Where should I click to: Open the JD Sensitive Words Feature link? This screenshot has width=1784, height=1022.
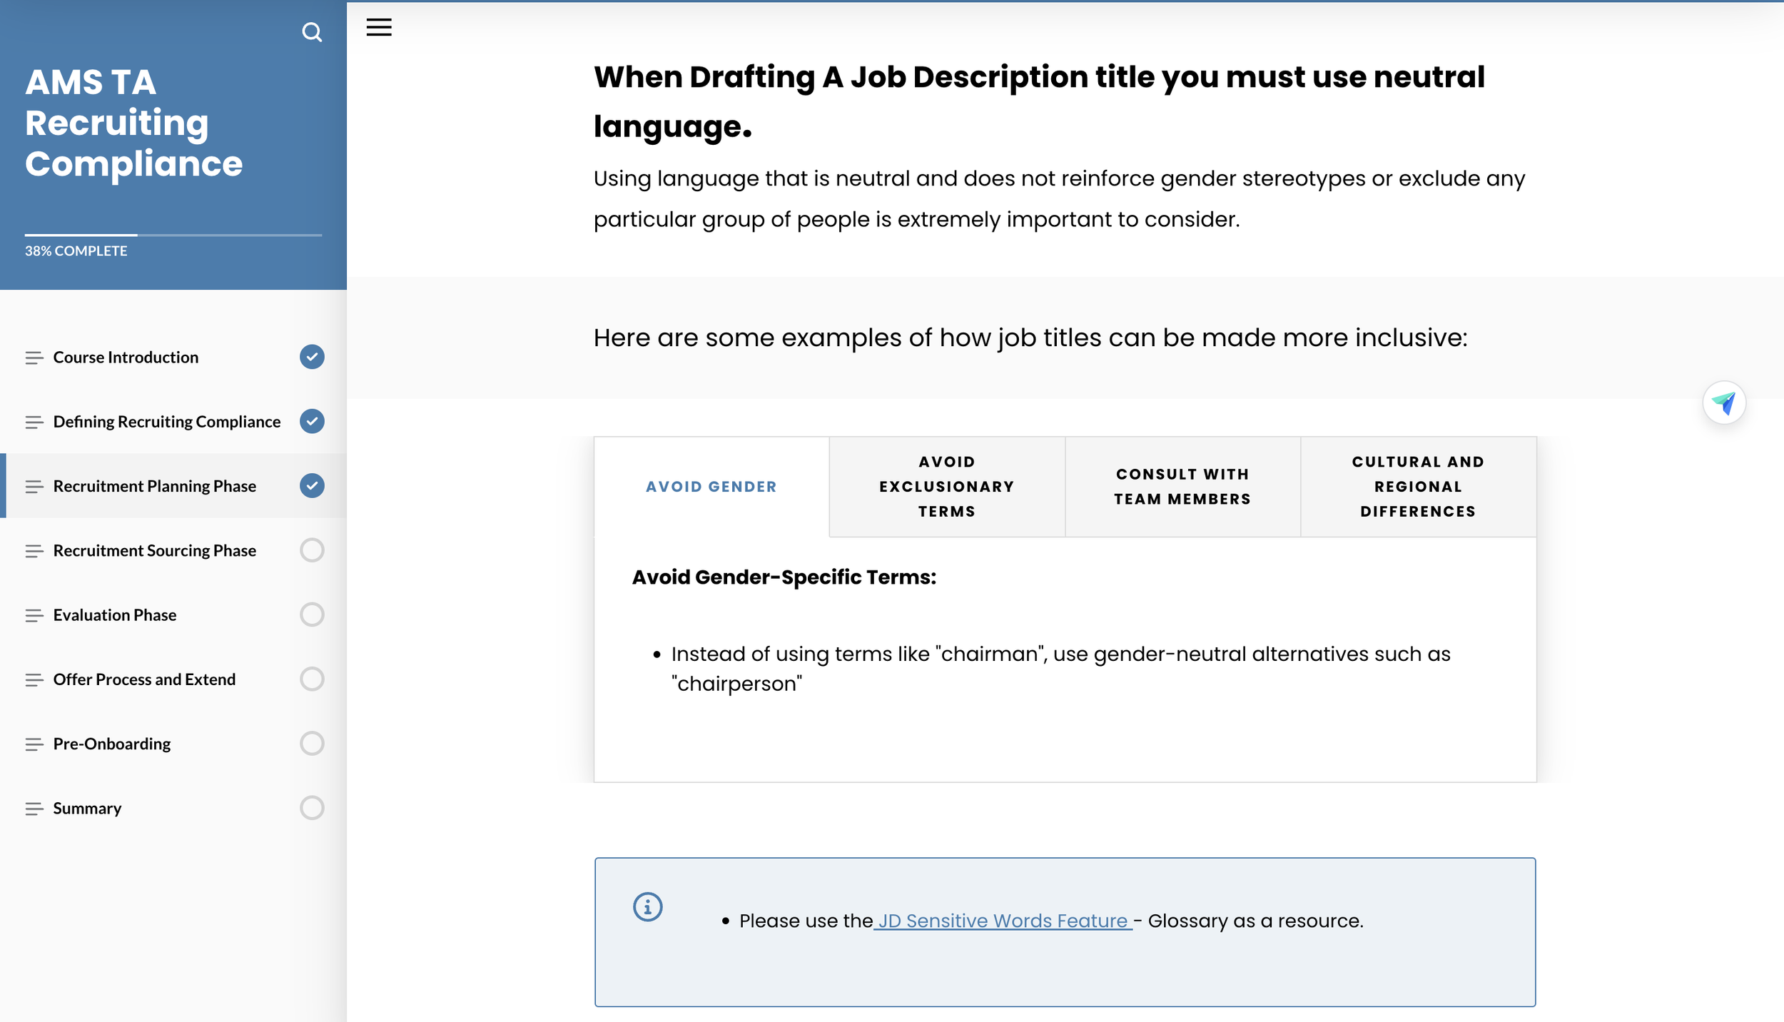[1003, 921]
